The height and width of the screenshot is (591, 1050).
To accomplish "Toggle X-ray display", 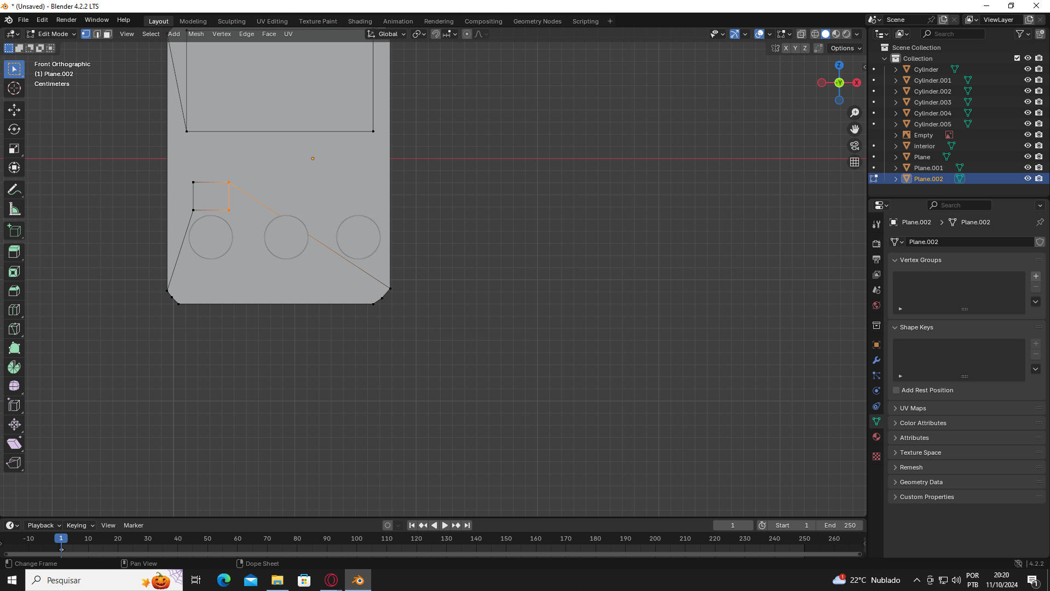I will point(801,34).
